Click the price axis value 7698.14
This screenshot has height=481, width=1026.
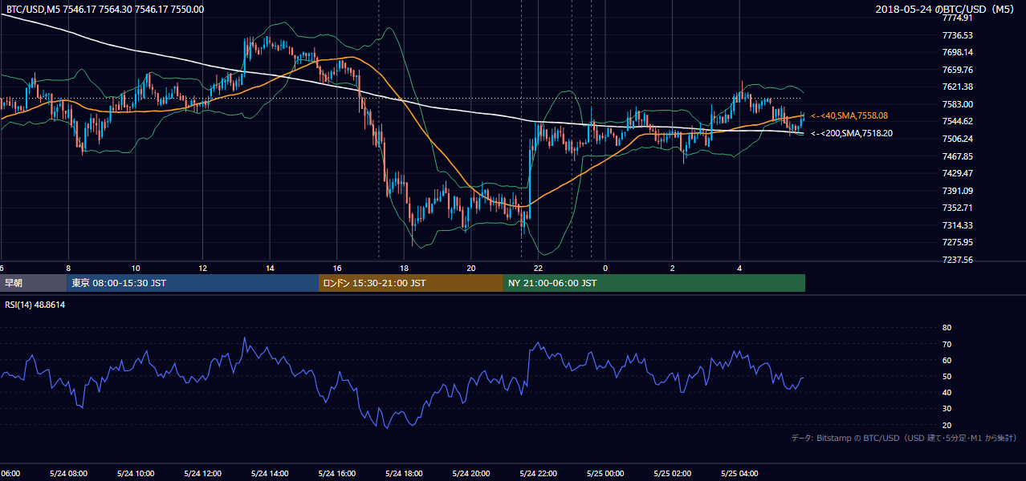tap(957, 52)
